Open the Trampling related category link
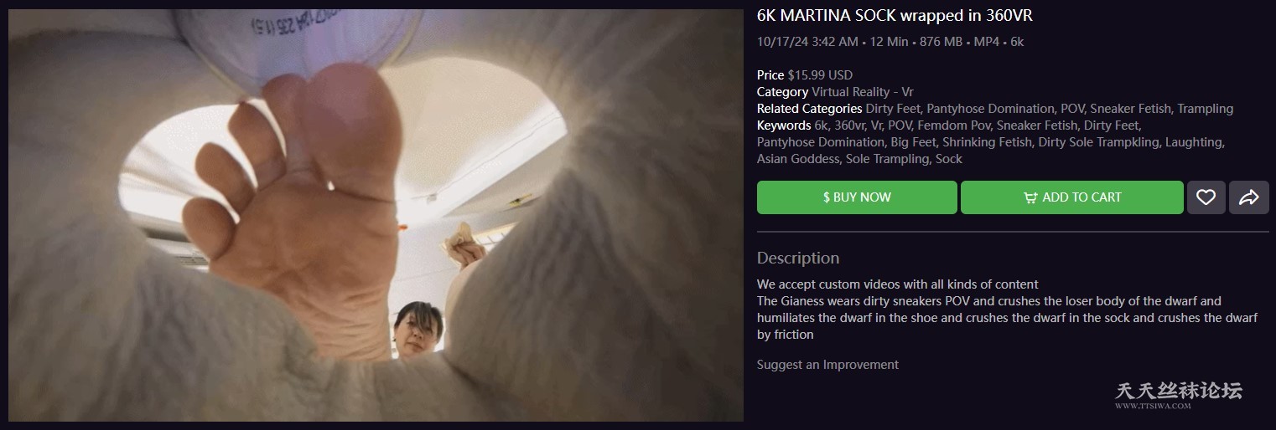 [x=1205, y=109]
